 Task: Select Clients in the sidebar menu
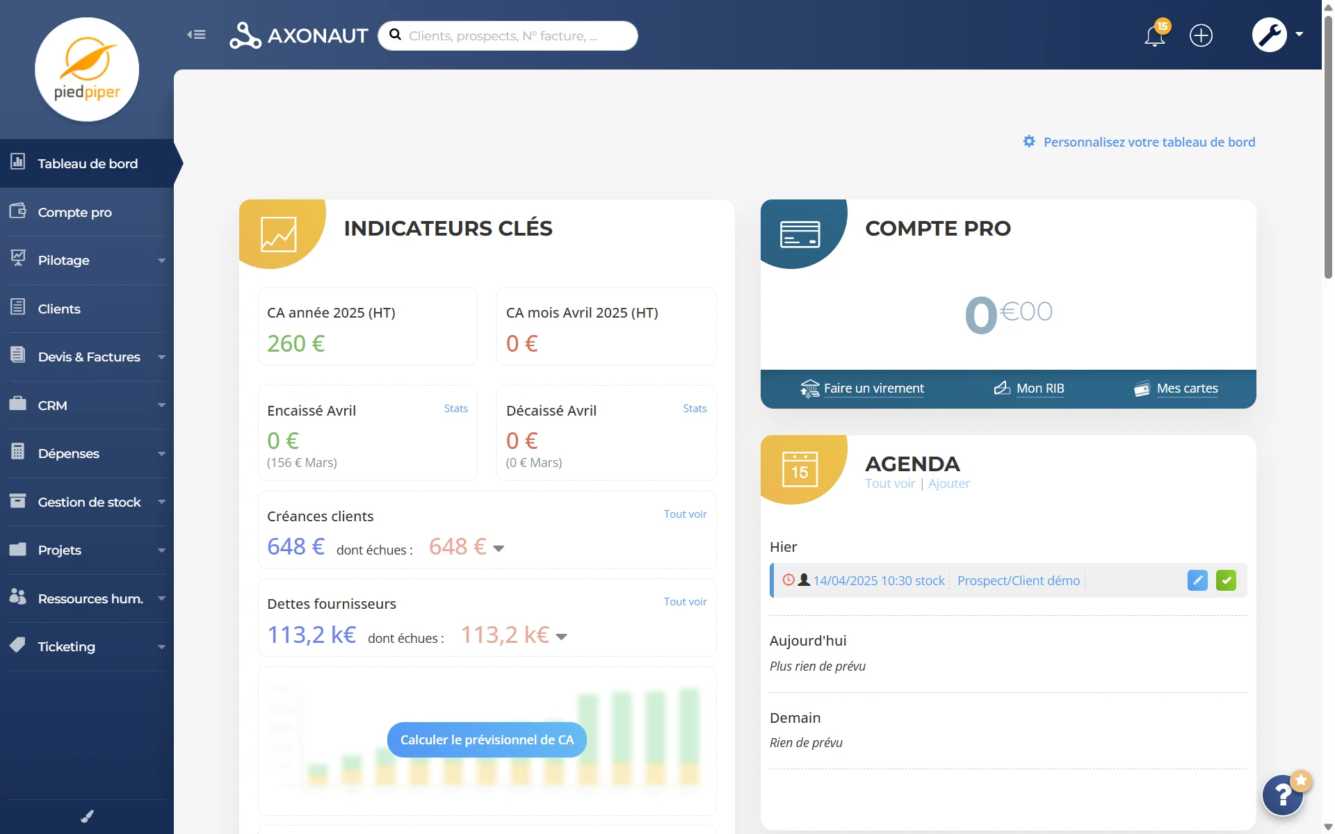(x=58, y=309)
